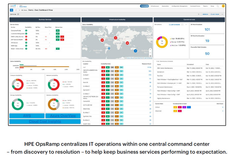Open the Demo Client selector
237x155 pixels.
point(23,6)
